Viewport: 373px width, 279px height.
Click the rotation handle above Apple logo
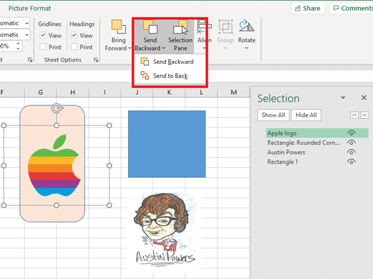coord(56,108)
